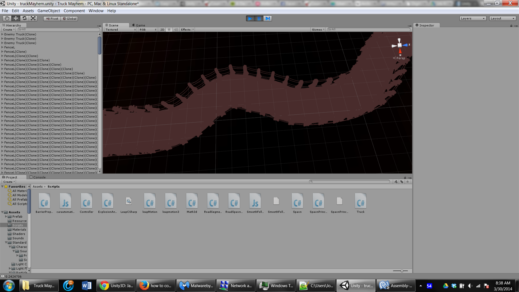This screenshot has height=292, width=519.
Task: Switch to the Console tab
Action: coord(38,177)
